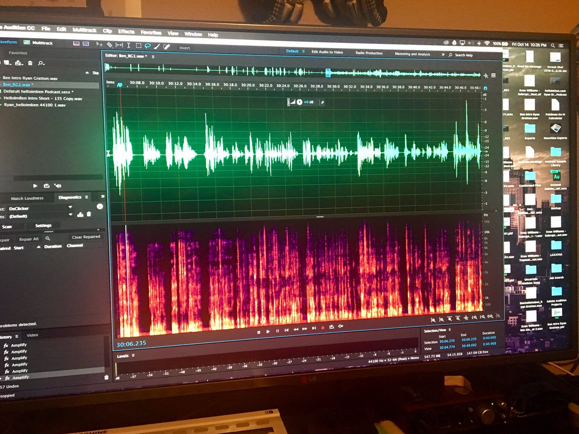The width and height of the screenshot is (579, 434).
Task: Click the Stop transport button
Action: click(x=259, y=332)
